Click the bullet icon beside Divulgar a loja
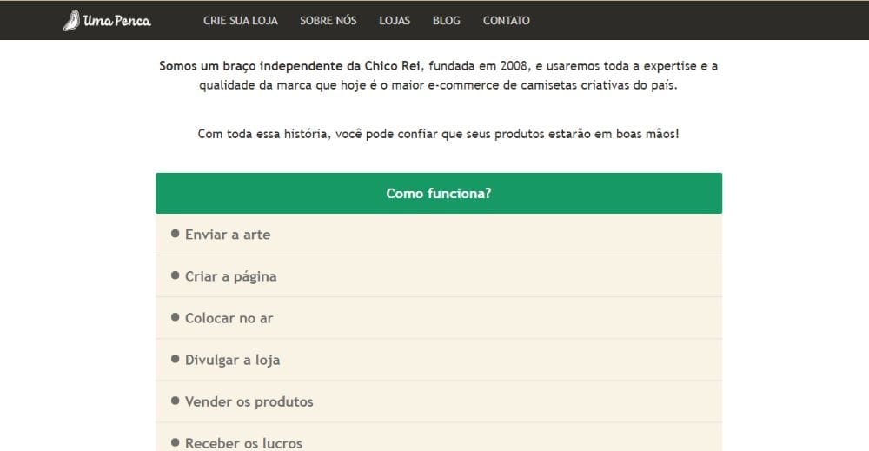Screen dimensions: 869x451 point(176,359)
